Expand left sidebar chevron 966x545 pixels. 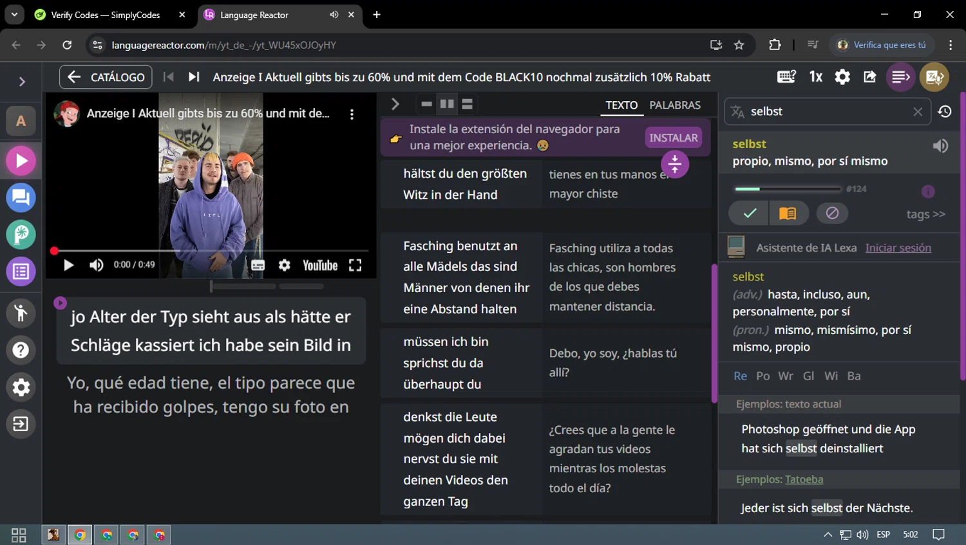click(22, 82)
